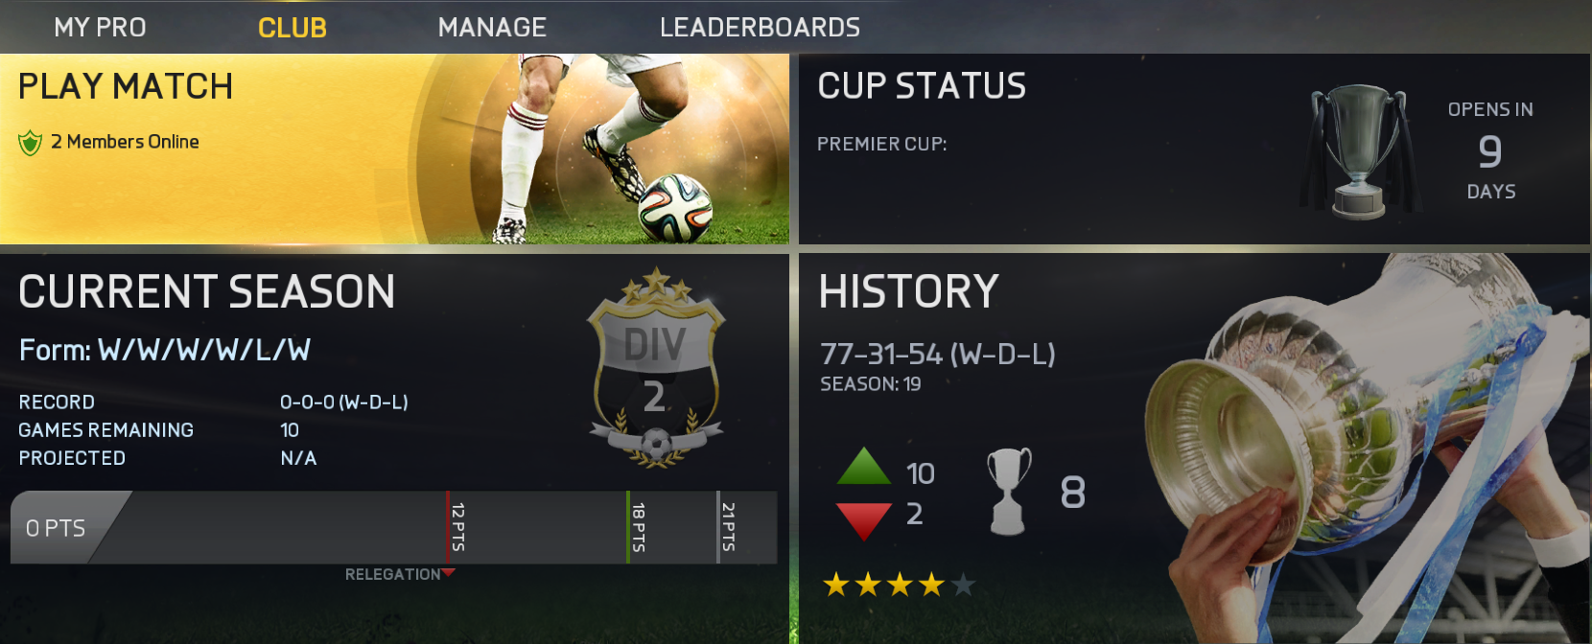Screen dimensions: 1592x644
Task: Open the Cup Status panel
Action: click(x=1194, y=149)
